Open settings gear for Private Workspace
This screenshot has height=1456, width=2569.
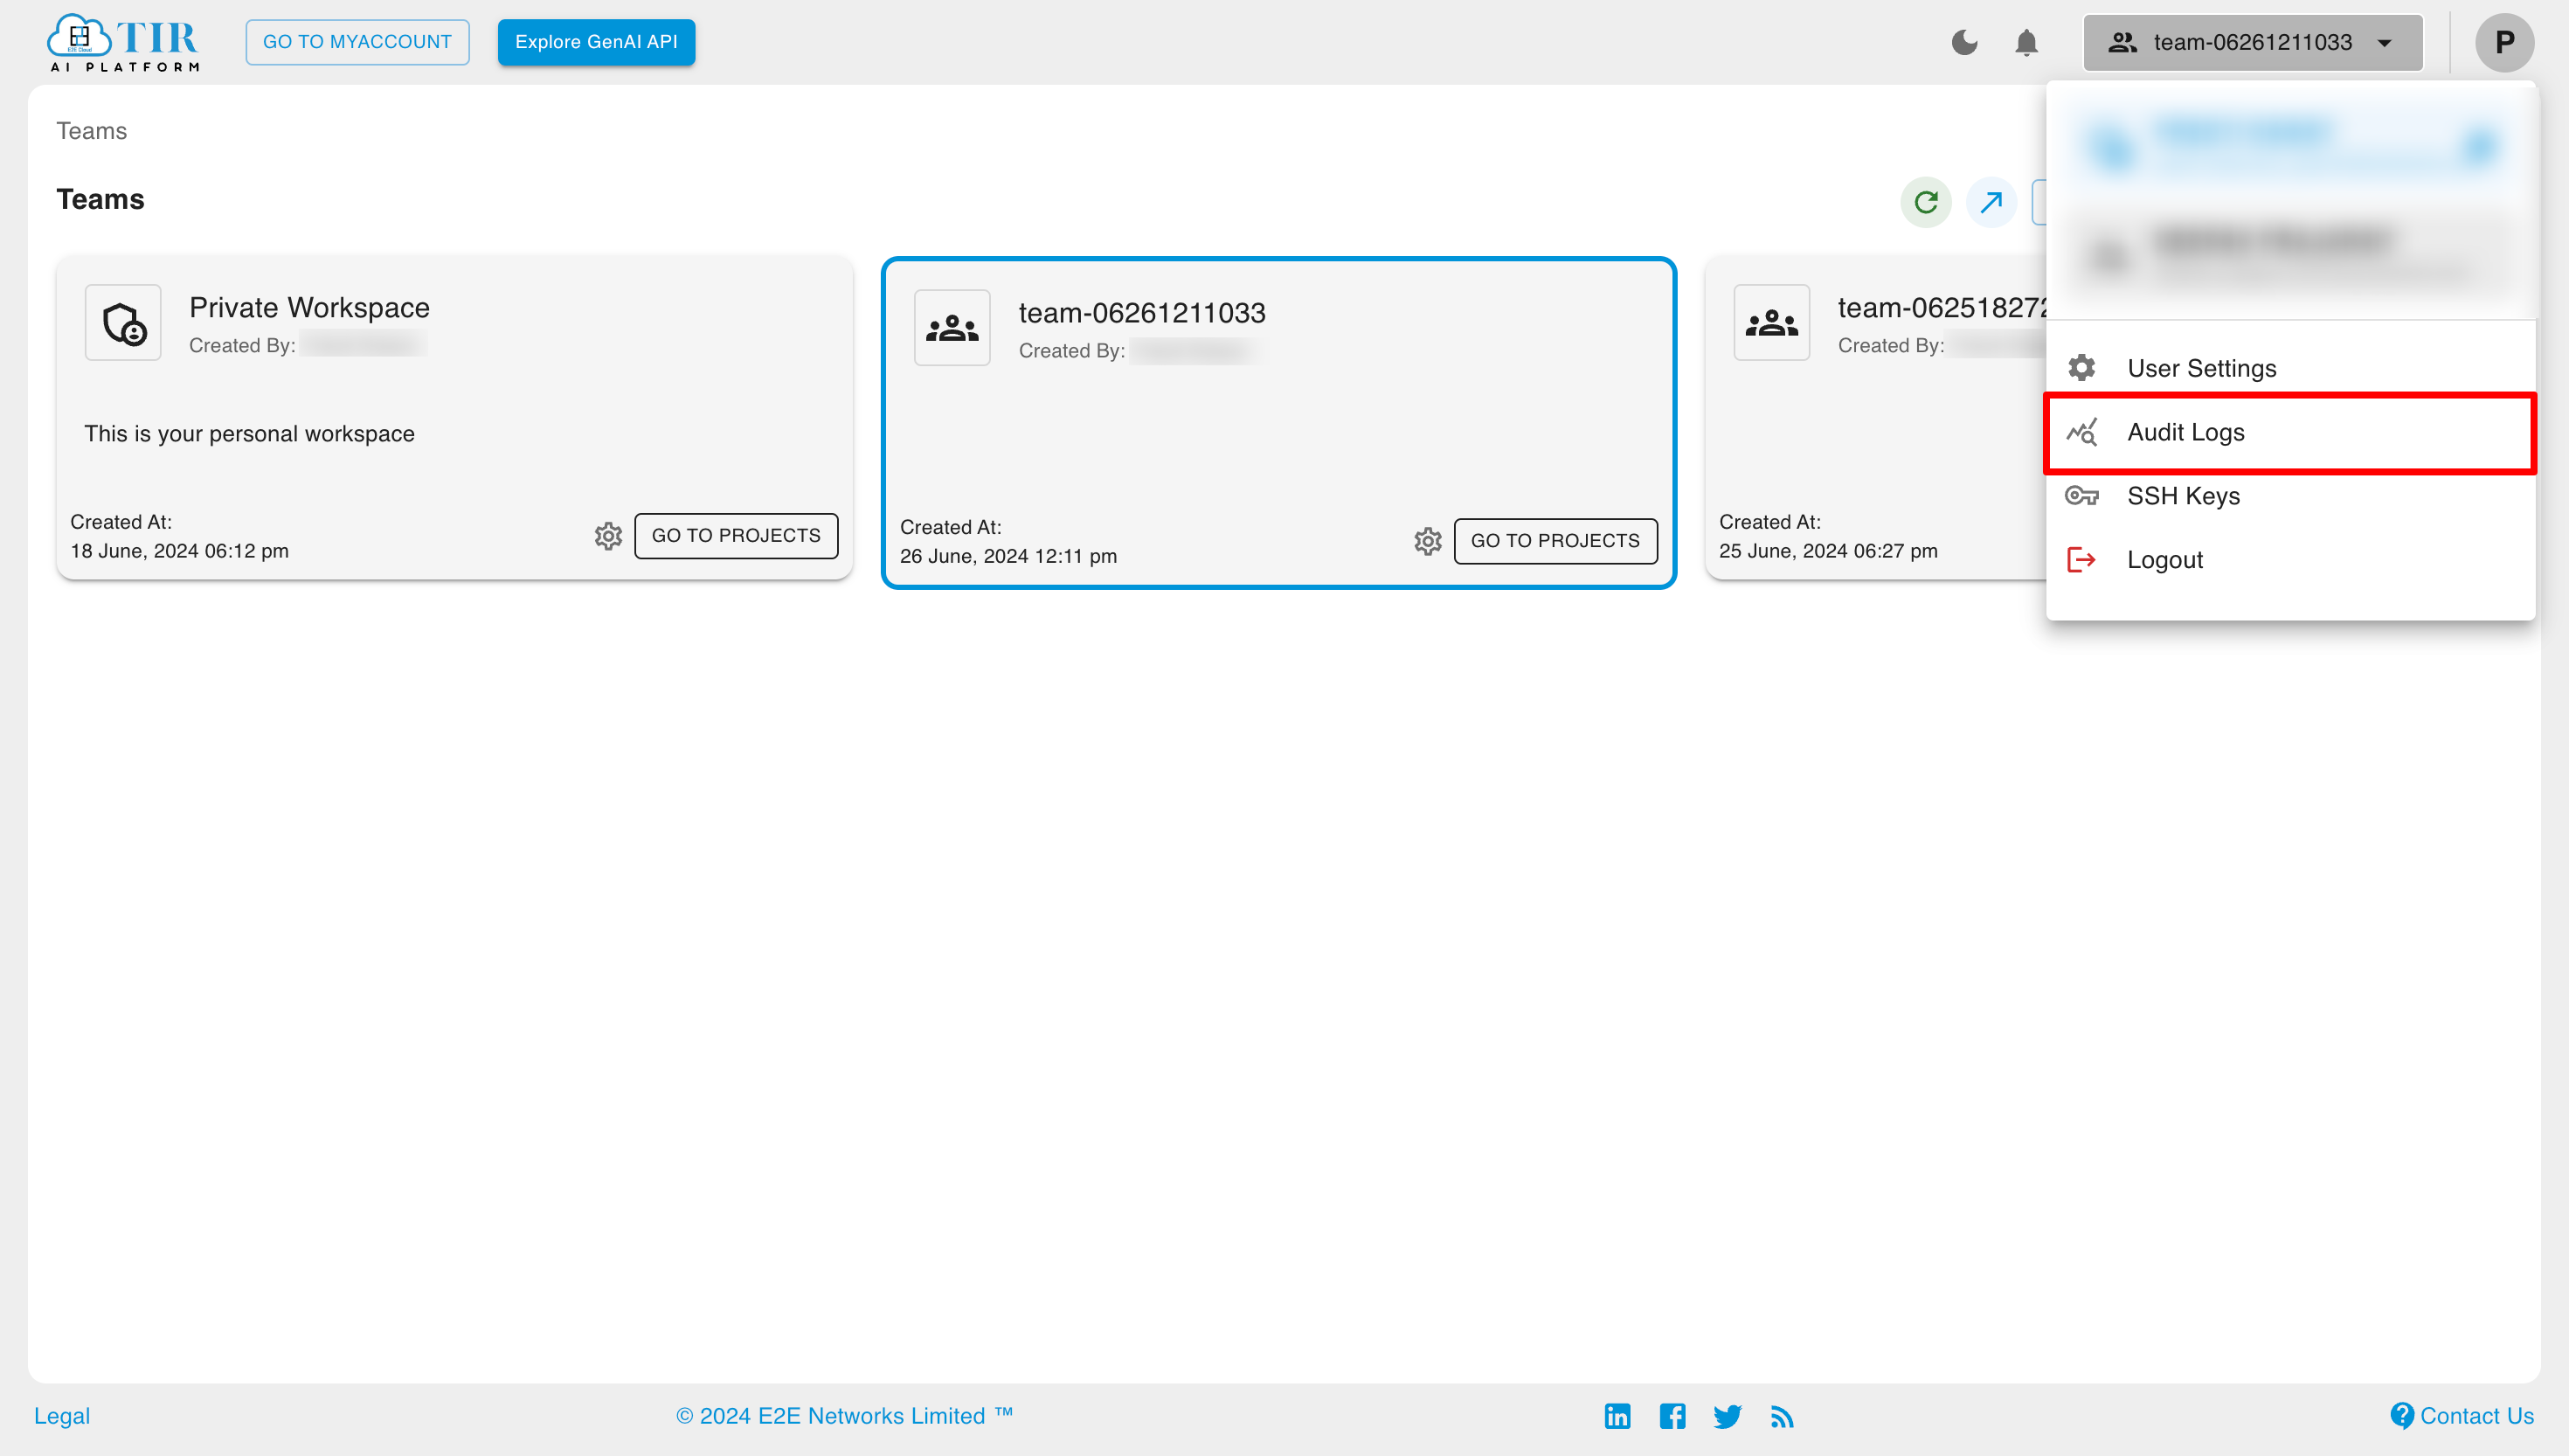608,536
